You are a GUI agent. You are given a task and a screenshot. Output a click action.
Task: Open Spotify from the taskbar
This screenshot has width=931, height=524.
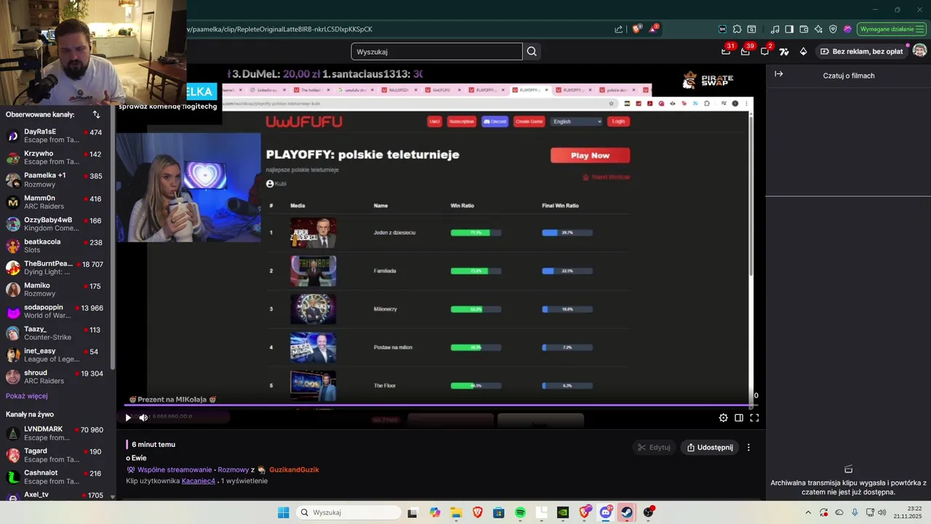(x=520, y=512)
